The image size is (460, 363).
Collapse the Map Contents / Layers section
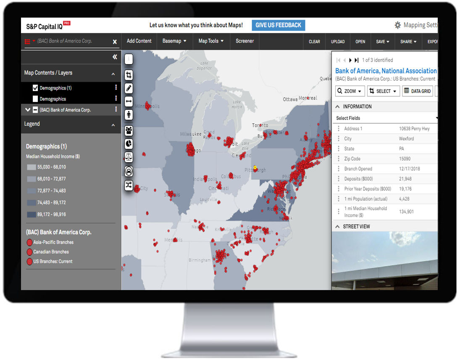[113, 74]
